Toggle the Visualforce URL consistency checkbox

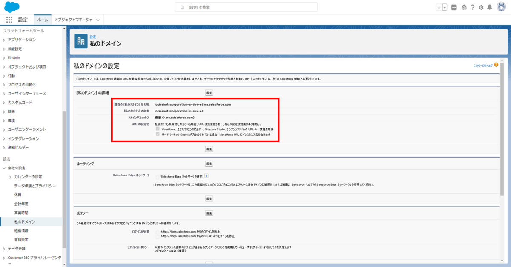coord(158,128)
